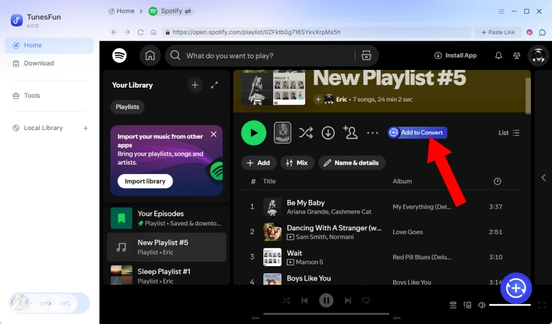
Task: Click the Home breadcrumb at top
Action: [121, 11]
